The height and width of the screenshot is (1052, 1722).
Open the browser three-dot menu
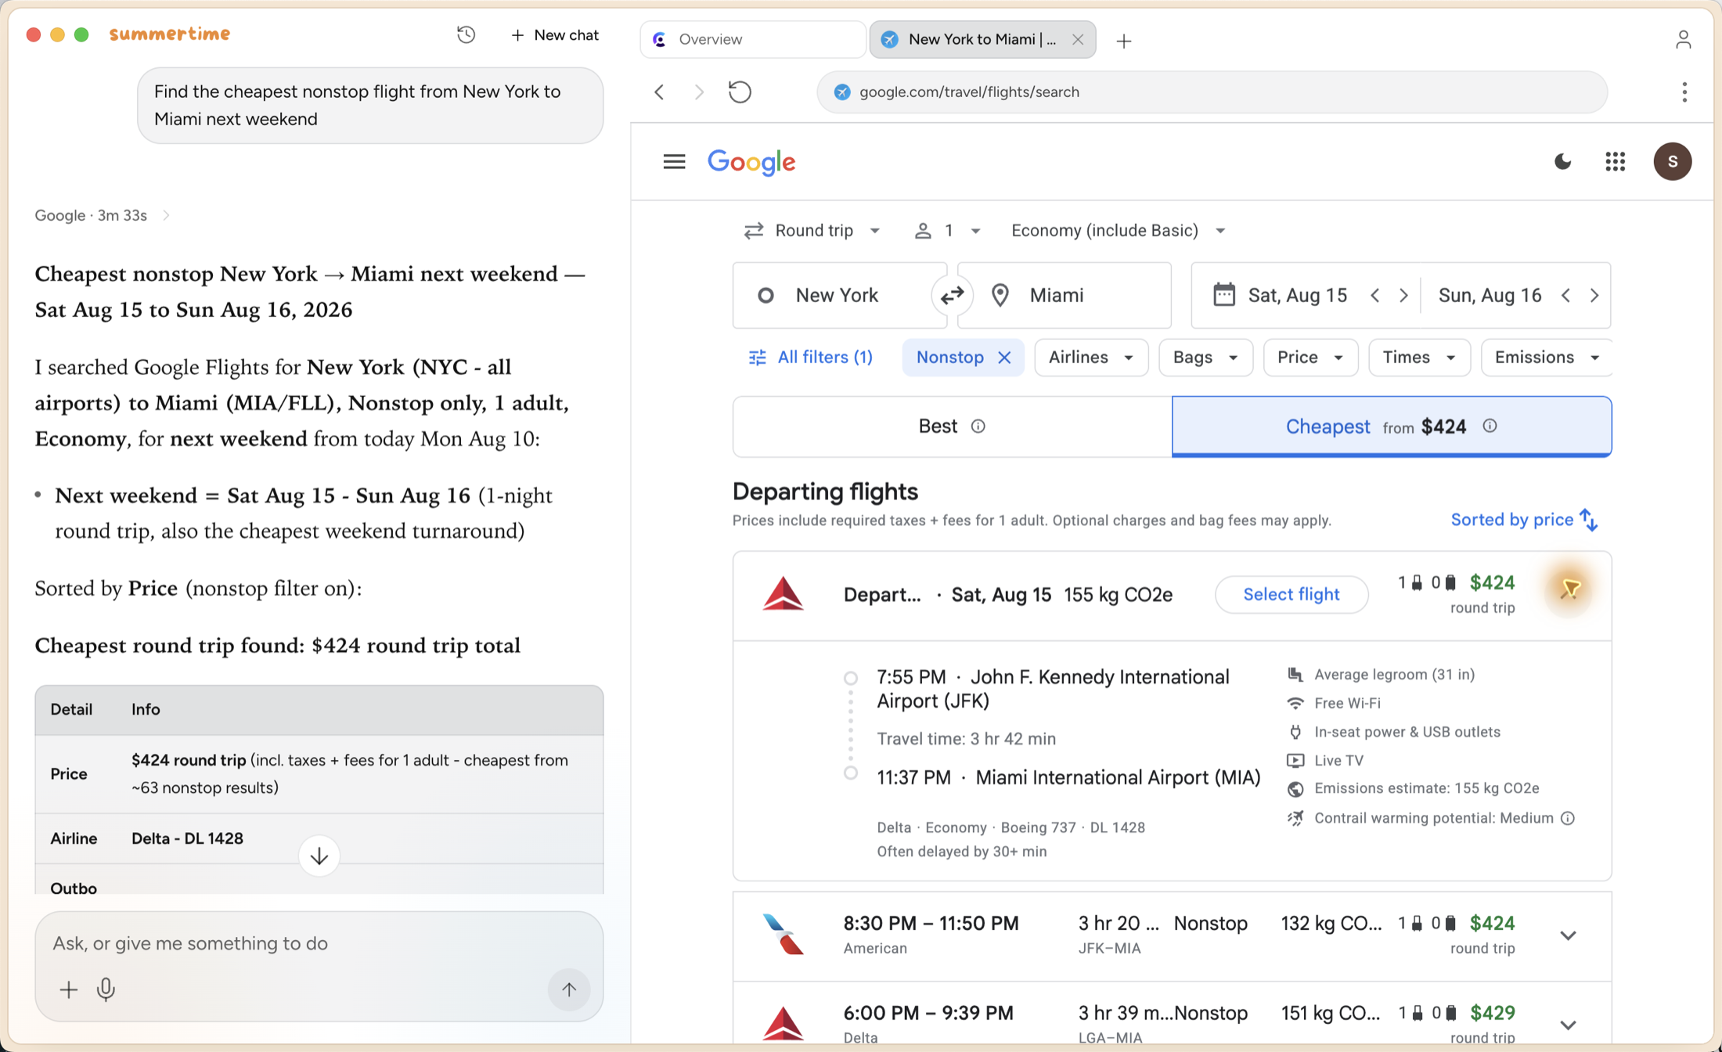click(x=1684, y=92)
